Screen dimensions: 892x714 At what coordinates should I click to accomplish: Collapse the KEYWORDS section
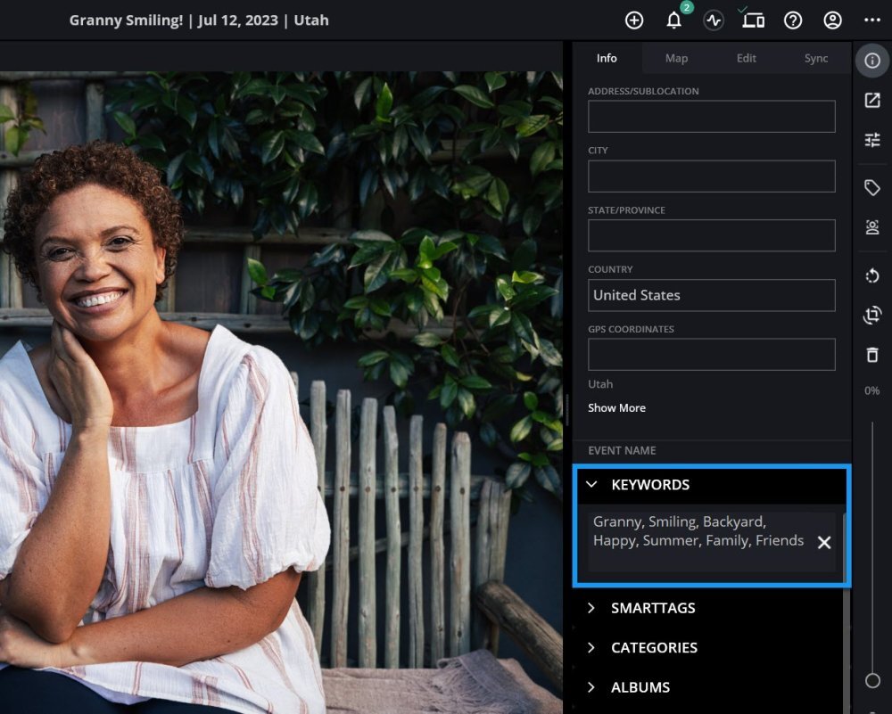click(x=591, y=485)
